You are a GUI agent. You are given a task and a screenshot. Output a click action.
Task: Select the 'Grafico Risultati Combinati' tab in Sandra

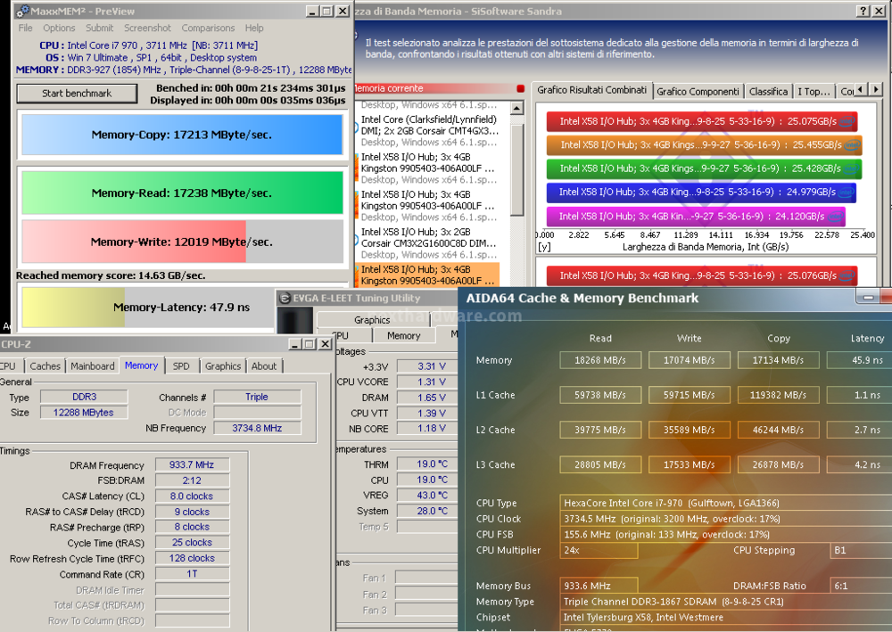[591, 90]
